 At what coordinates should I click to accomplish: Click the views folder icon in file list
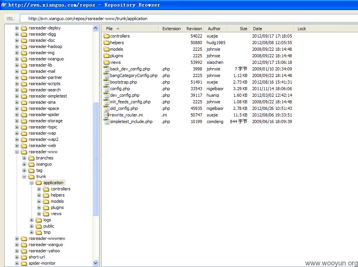tap(107, 62)
